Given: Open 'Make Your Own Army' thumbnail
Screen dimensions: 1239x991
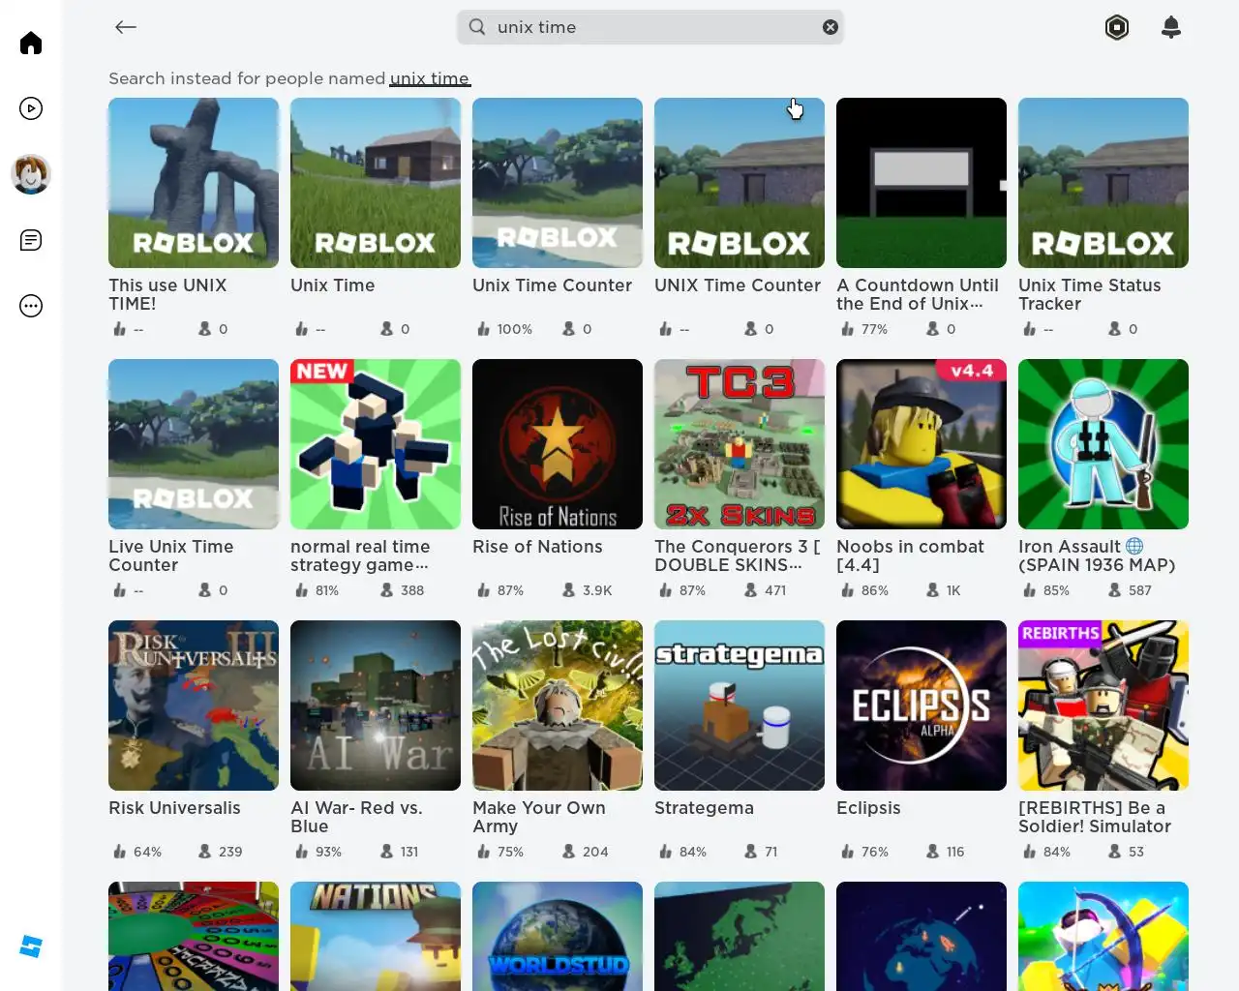Looking at the screenshot, I should (558, 706).
